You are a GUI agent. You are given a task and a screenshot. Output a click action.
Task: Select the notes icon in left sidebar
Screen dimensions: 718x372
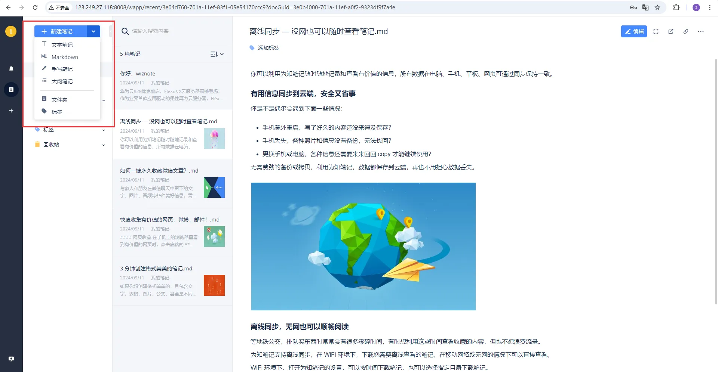(11, 90)
